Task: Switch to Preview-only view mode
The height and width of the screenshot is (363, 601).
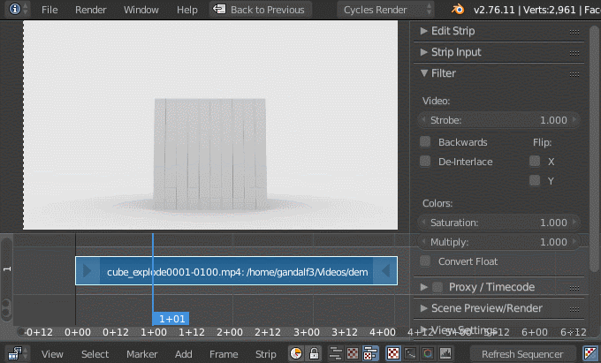Action: (x=353, y=353)
